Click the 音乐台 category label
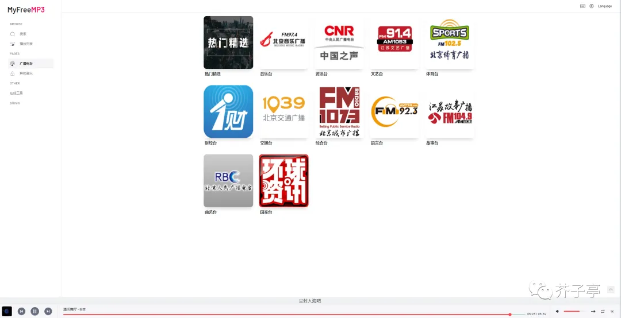621x318 pixels. (x=266, y=74)
